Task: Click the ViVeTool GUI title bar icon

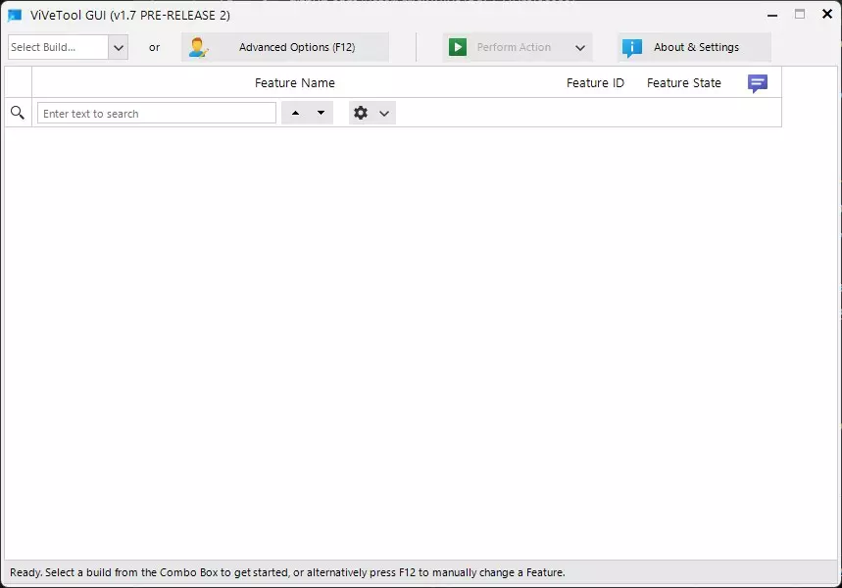Action: coord(15,15)
